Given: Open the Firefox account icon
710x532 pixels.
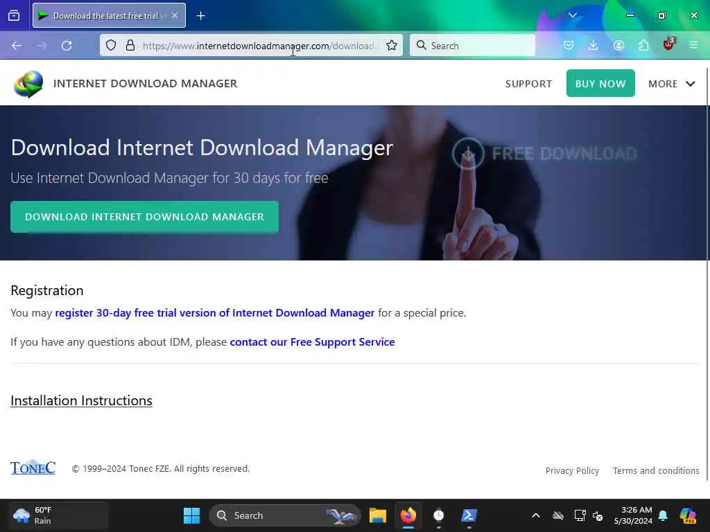Looking at the screenshot, I should point(618,45).
